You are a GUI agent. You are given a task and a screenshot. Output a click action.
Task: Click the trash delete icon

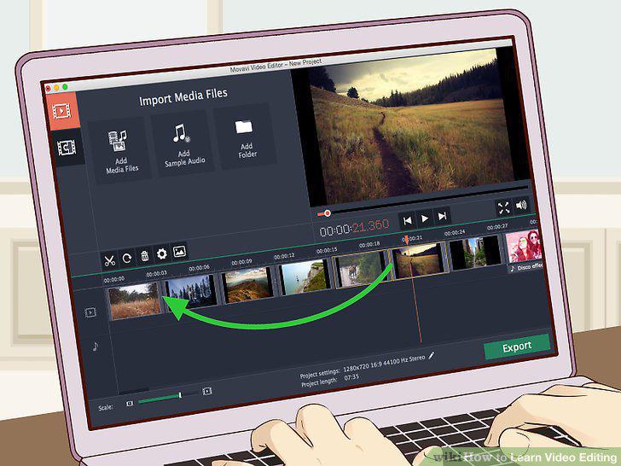[x=144, y=256]
